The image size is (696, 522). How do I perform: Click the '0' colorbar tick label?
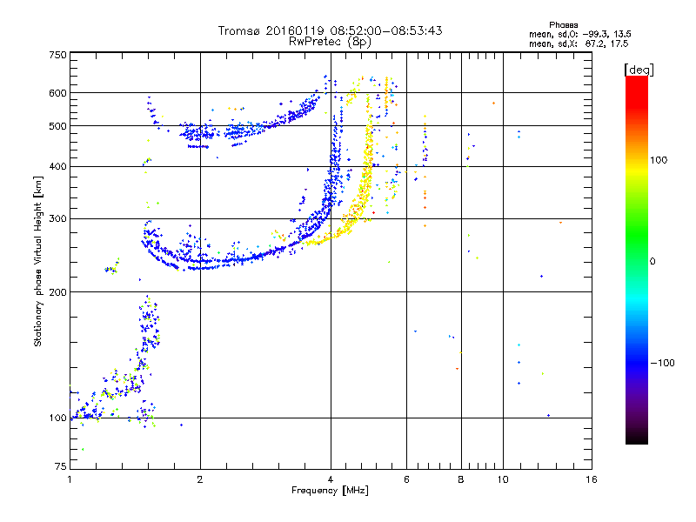[652, 262]
